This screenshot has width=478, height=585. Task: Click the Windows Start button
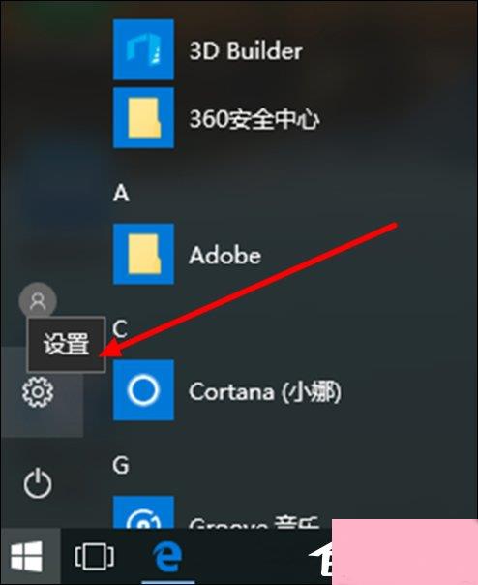[26, 556]
